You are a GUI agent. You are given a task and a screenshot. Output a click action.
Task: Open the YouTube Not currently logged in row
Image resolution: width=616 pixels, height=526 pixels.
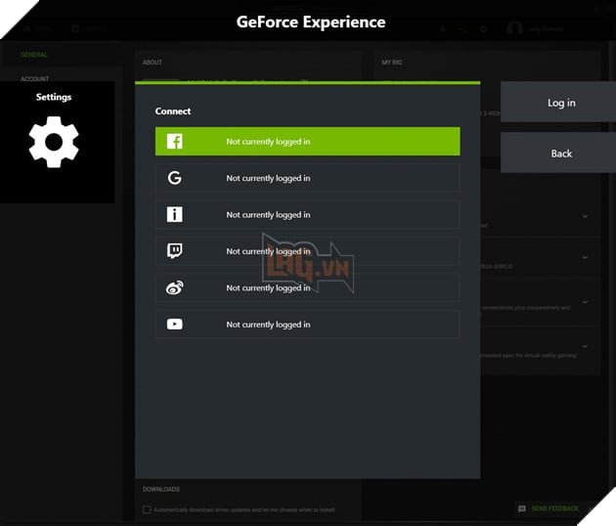point(308,324)
